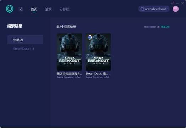
Task: Select the 全部(2) filter in sidebar
Action: [25, 40]
